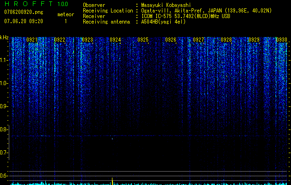291x185 pixels.
Task: Click the 0924 time marker
Action: click(115, 40)
